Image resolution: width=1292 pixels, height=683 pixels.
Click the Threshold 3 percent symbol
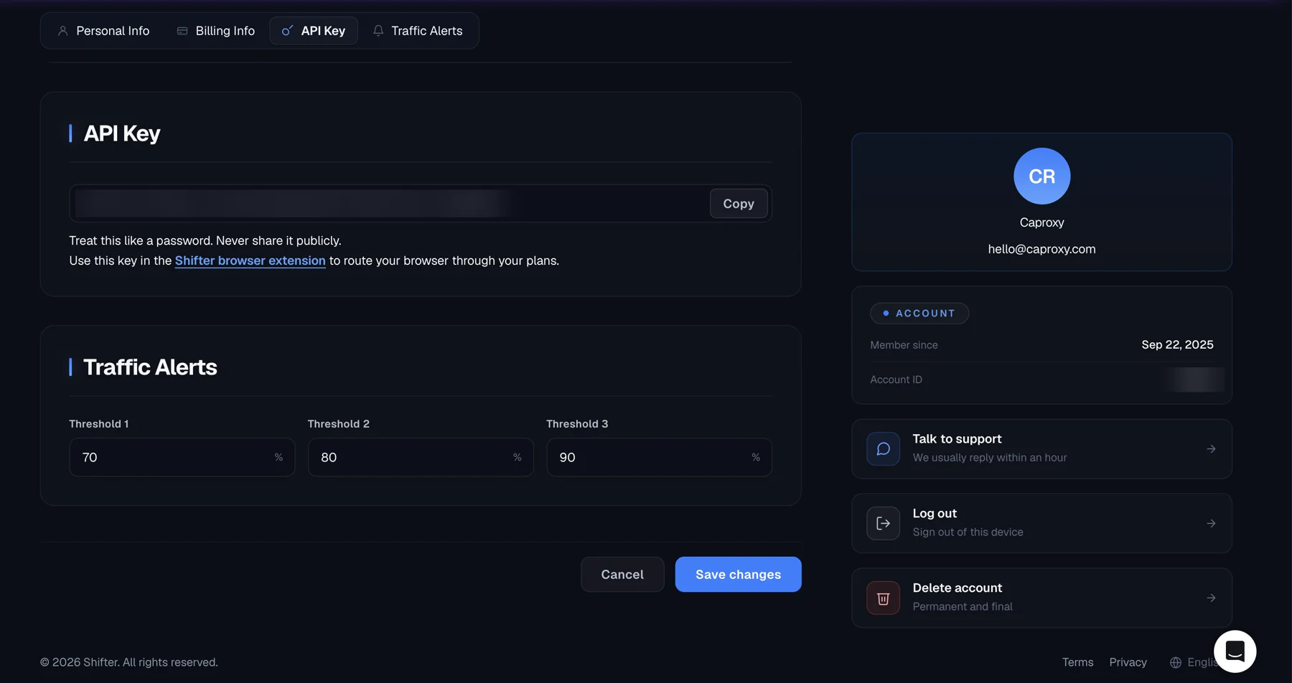756,457
